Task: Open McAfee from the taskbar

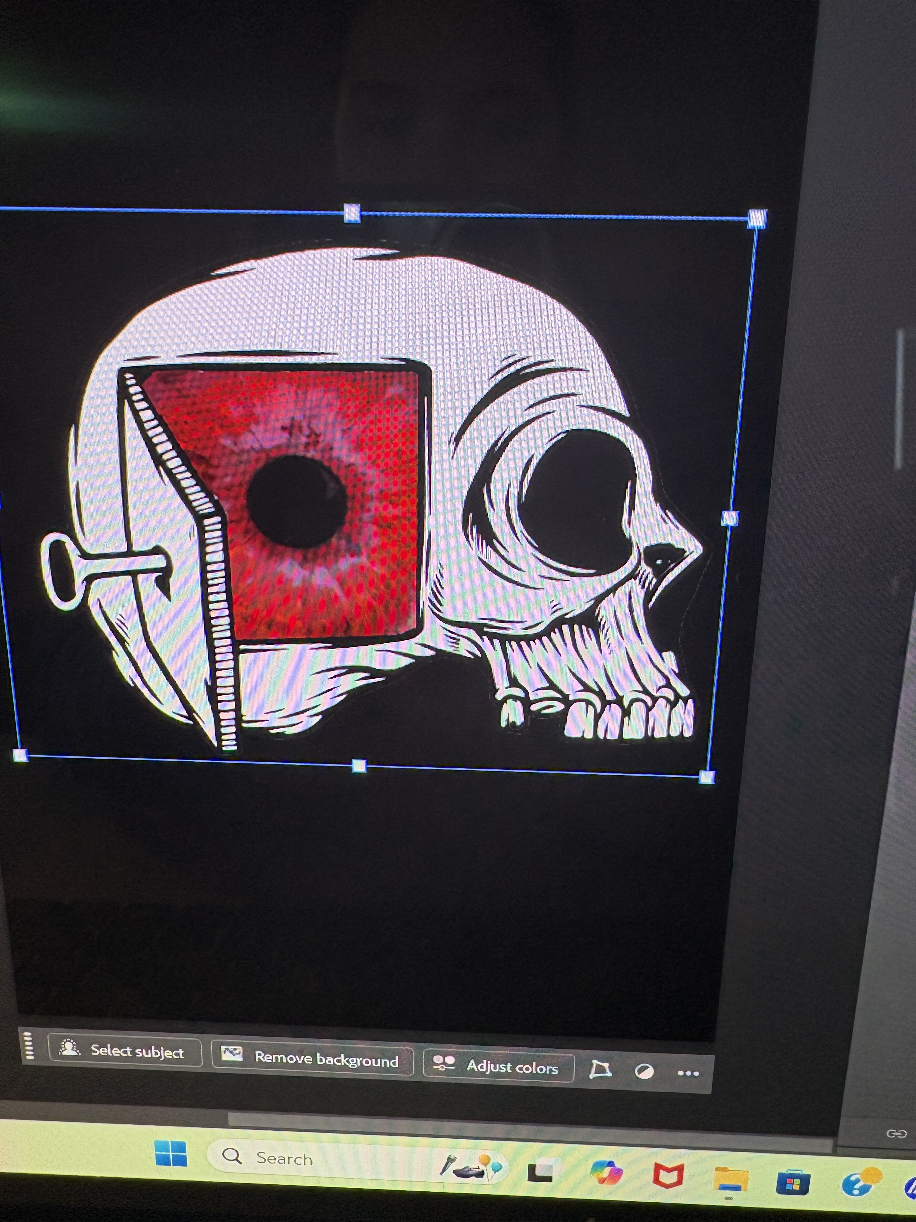Action: pyautogui.click(x=668, y=1175)
